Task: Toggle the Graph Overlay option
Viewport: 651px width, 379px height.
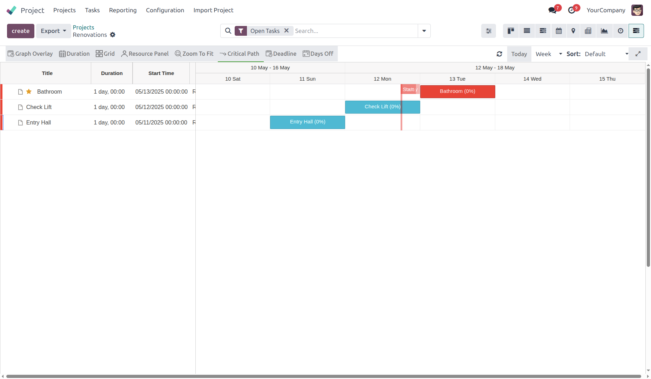Action: click(30, 54)
